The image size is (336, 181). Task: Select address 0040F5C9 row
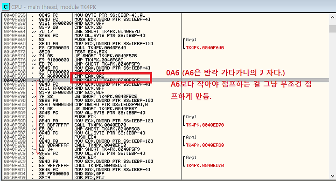[14, 161]
